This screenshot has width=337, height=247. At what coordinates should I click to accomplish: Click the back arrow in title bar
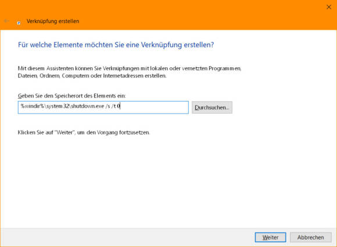pos(6,21)
